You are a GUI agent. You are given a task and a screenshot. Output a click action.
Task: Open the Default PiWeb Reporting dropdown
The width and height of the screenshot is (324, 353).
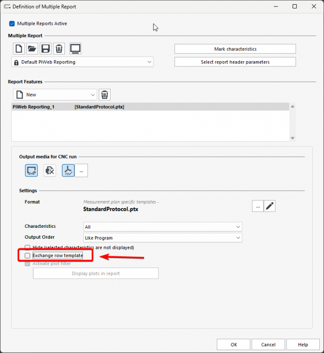pyautogui.click(x=82, y=62)
